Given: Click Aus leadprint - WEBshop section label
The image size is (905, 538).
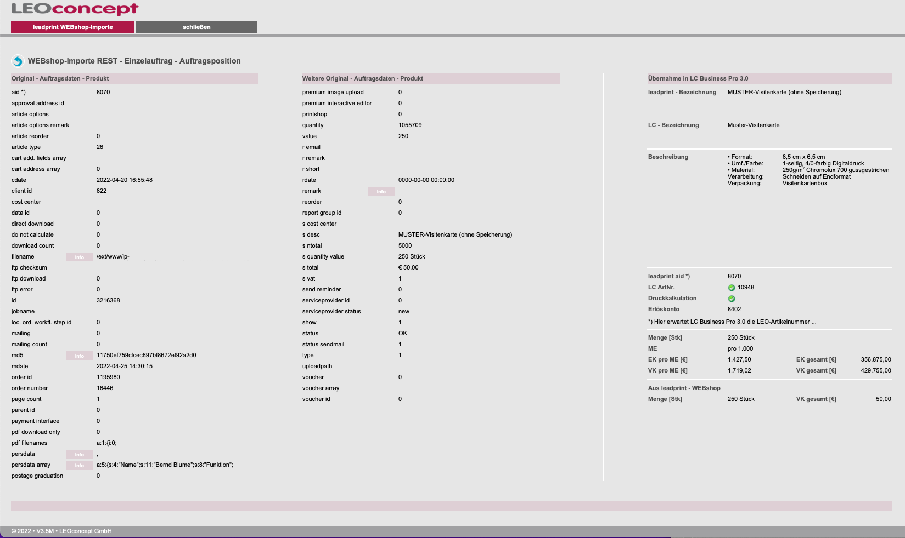Looking at the screenshot, I should 684,388.
